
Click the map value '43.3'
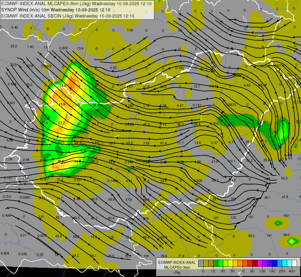pyautogui.click(x=58, y=236)
